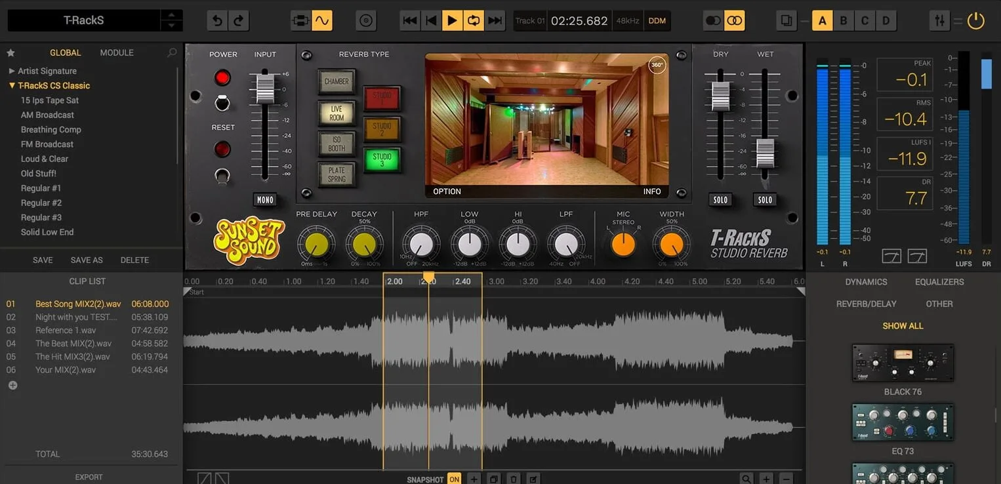Switch to the MODULE presets tab
The height and width of the screenshot is (484, 1001).
(x=117, y=52)
